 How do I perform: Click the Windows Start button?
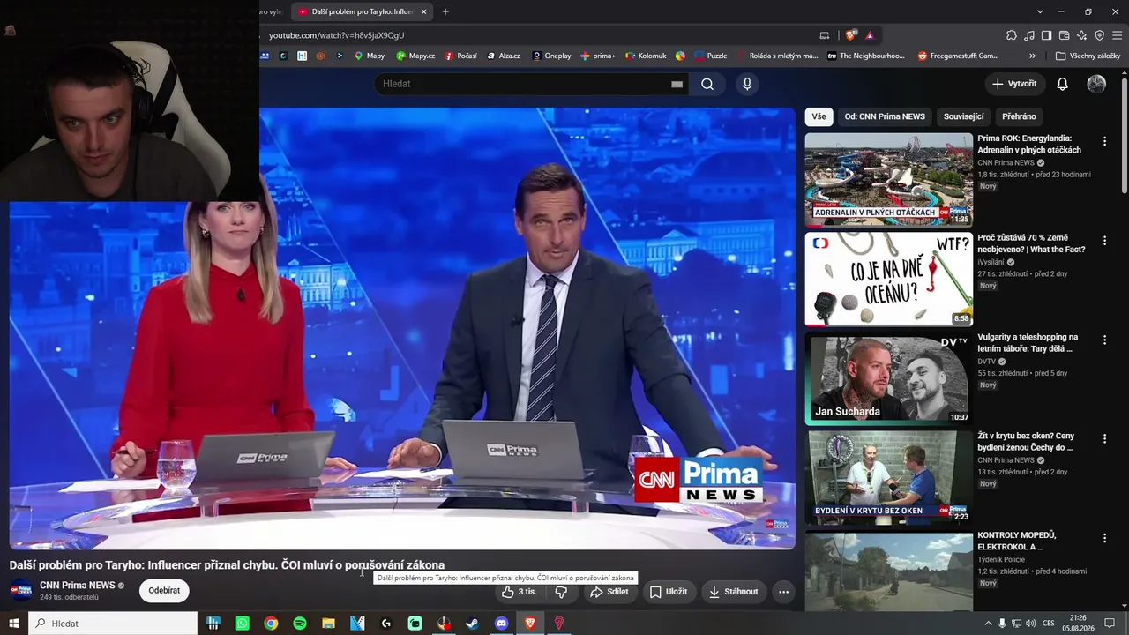click(x=13, y=624)
